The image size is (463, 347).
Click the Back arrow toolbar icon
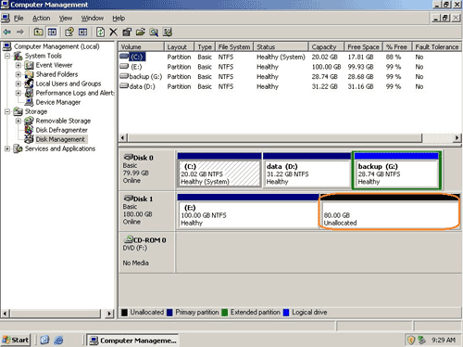6,32
